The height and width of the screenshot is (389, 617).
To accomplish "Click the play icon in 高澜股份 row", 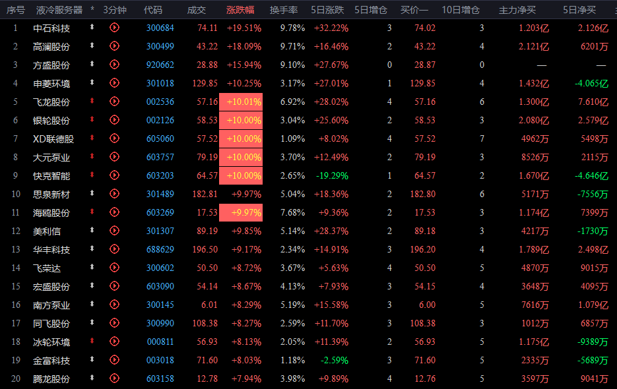I will (x=114, y=46).
